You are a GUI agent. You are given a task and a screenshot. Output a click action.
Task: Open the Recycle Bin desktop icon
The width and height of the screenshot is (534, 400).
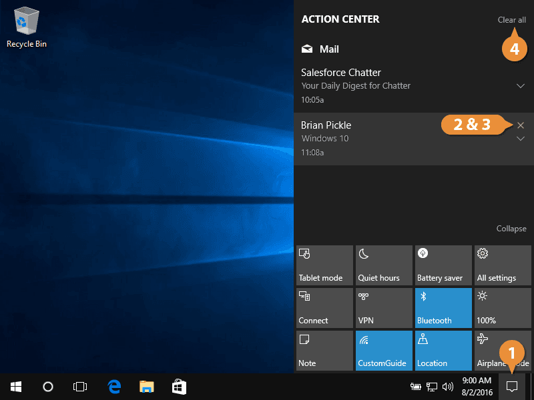26,28
